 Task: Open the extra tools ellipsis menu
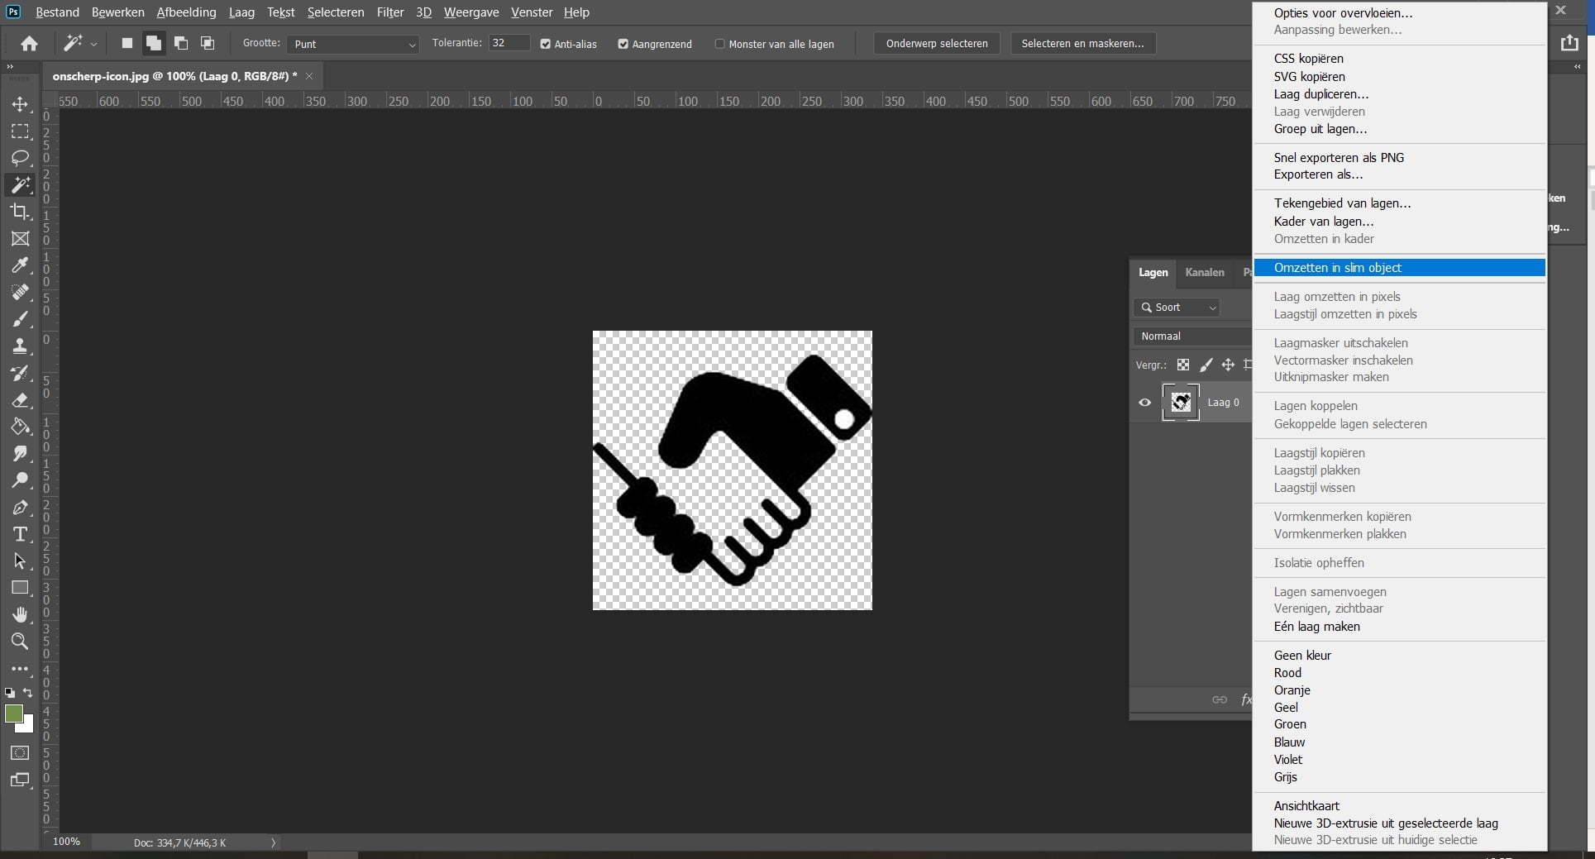[20, 668]
